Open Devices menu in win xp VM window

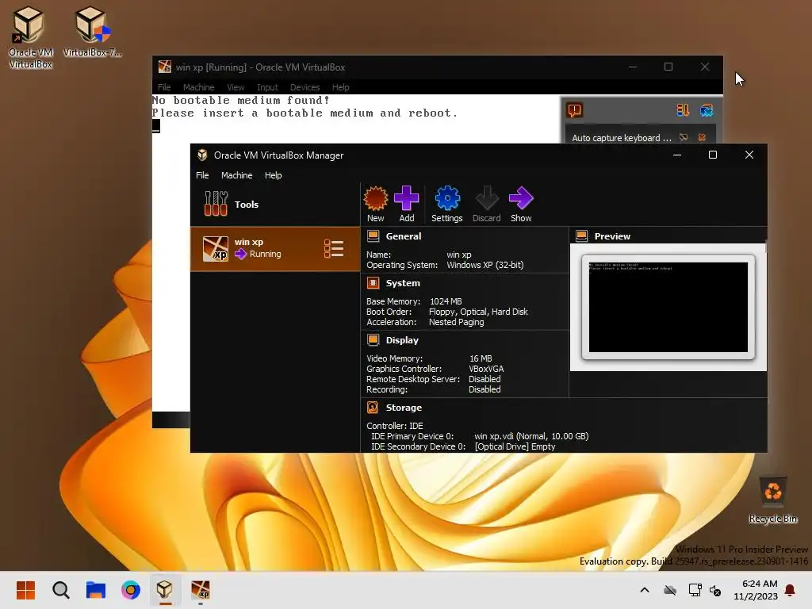(305, 87)
